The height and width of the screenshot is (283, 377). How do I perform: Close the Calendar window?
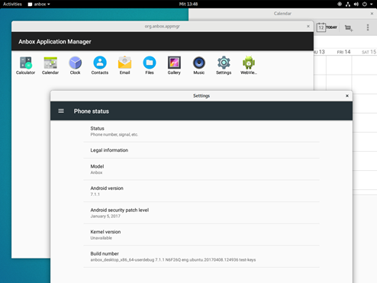point(372,14)
